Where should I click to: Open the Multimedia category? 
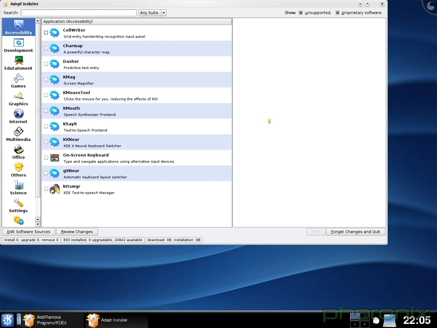[x=18, y=135]
